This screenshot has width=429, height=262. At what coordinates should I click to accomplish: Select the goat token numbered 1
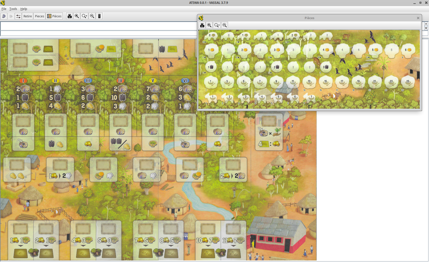pyautogui.click(x=211, y=98)
